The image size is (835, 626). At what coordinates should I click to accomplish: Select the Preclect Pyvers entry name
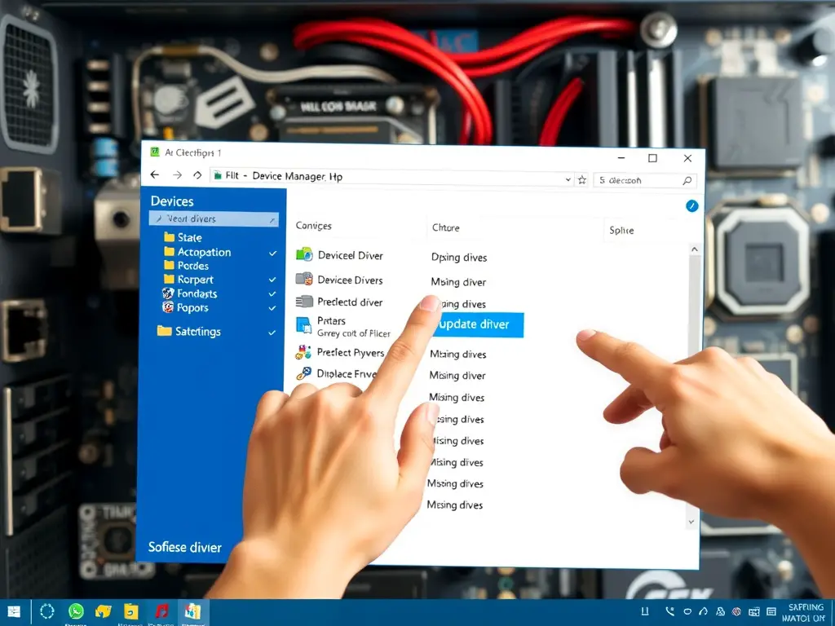click(351, 352)
